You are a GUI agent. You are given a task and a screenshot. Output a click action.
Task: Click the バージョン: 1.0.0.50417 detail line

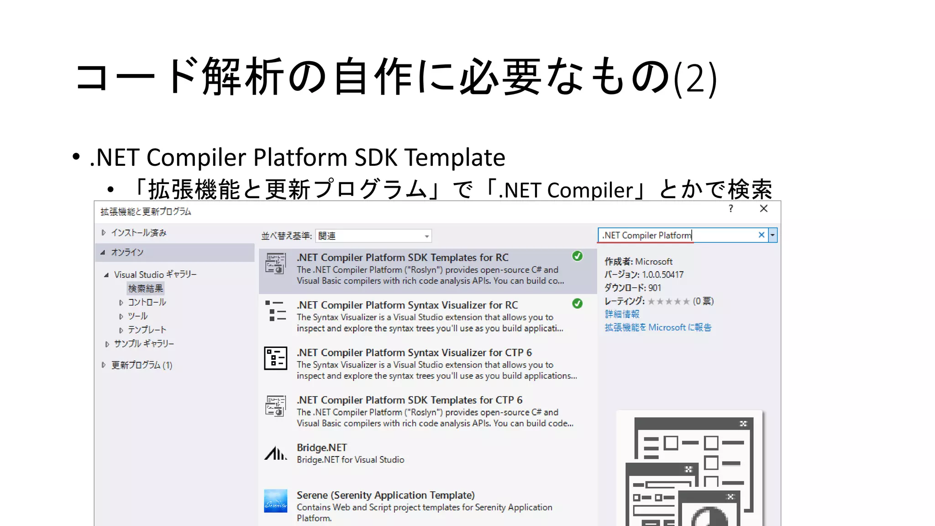[644, 274]
